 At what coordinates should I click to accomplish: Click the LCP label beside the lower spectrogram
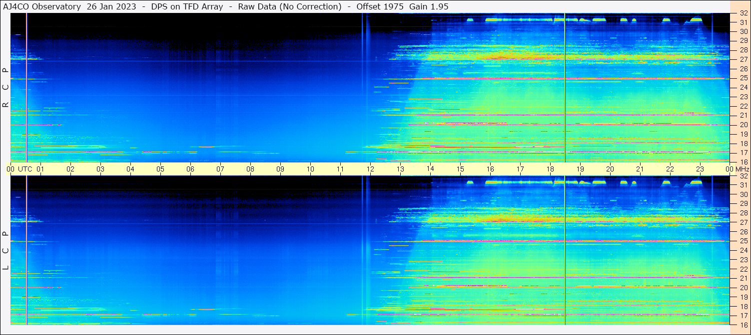pos(5,251)
